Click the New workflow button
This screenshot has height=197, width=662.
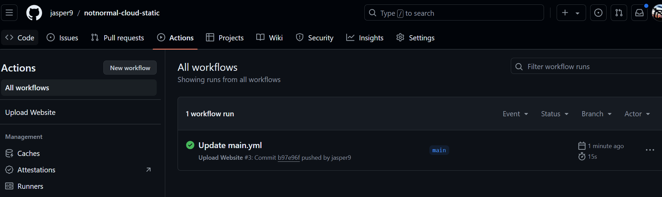coord(130,67)
